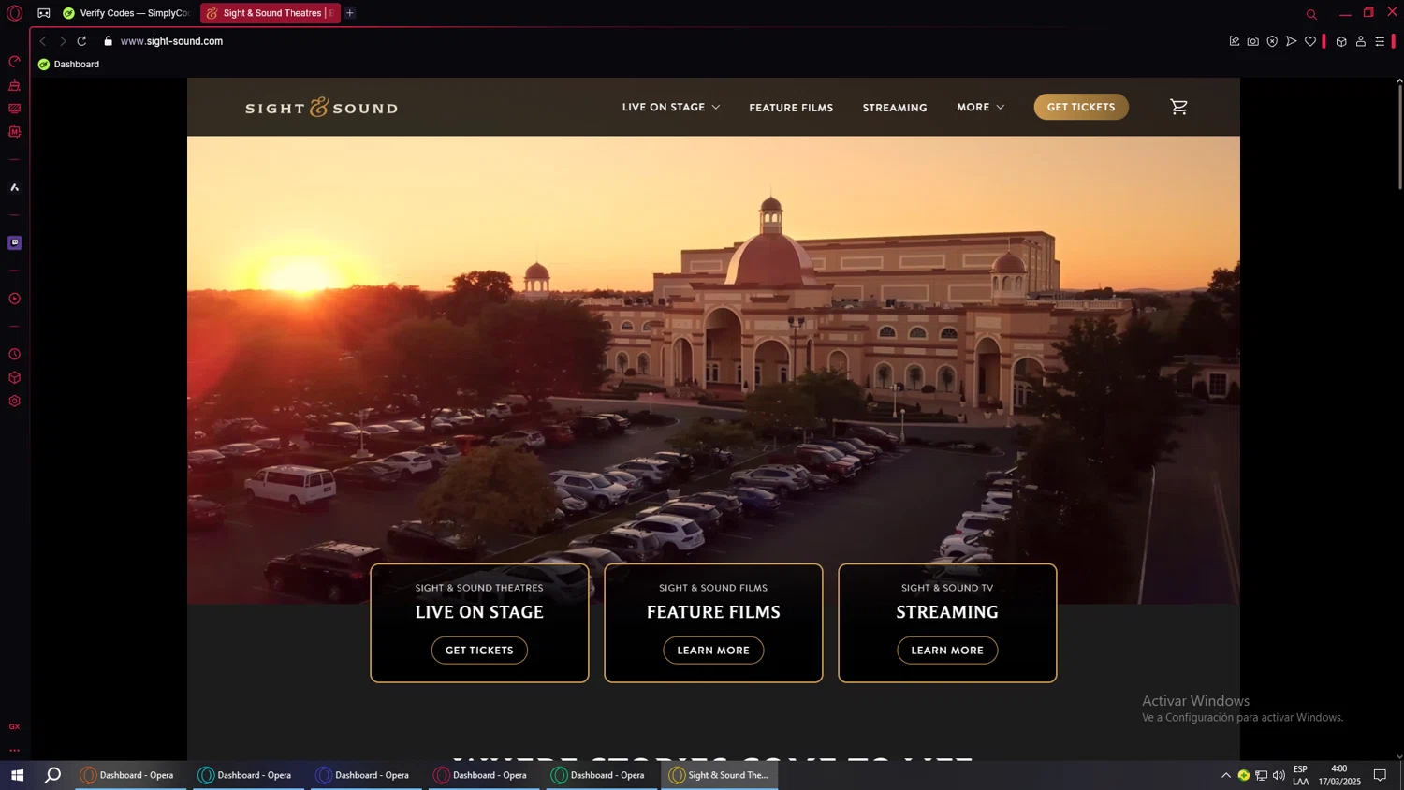
Task: Expand the More navigation dropdown
Action: pyautogui.click(x=980, y=107)
